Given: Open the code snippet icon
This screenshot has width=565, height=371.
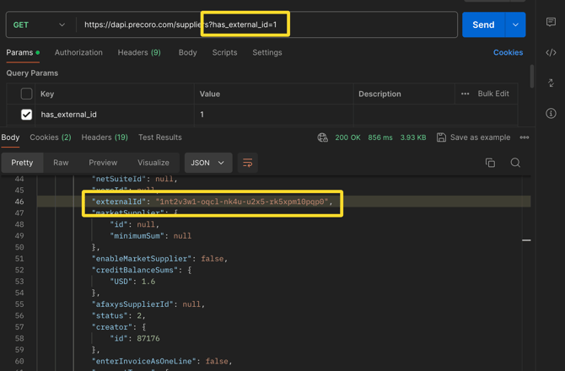Looking at the screenshot, I should tap(551, 53).
